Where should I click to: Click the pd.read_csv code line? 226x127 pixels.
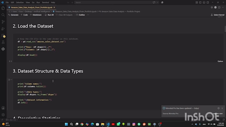(x=42, y=42)
